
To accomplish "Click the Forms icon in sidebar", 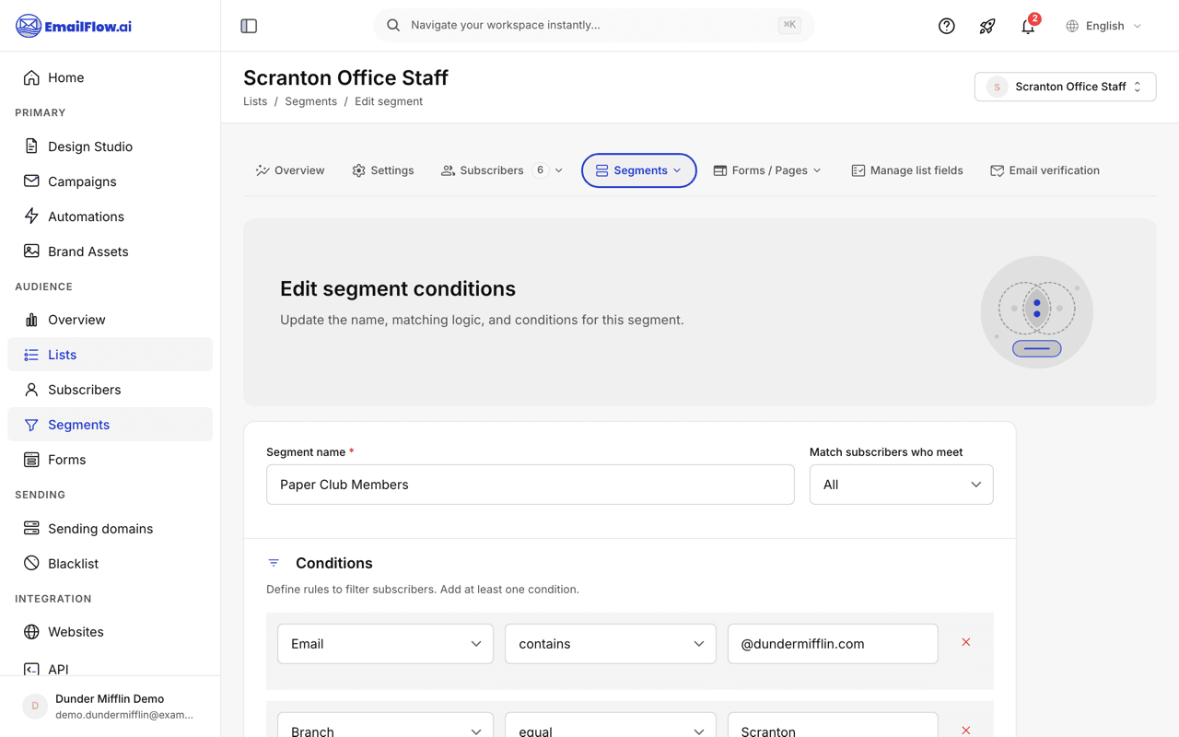I will [31, 460].
